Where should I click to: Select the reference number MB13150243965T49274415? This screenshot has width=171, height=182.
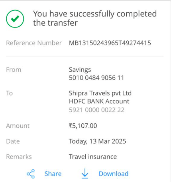point(110,43)
